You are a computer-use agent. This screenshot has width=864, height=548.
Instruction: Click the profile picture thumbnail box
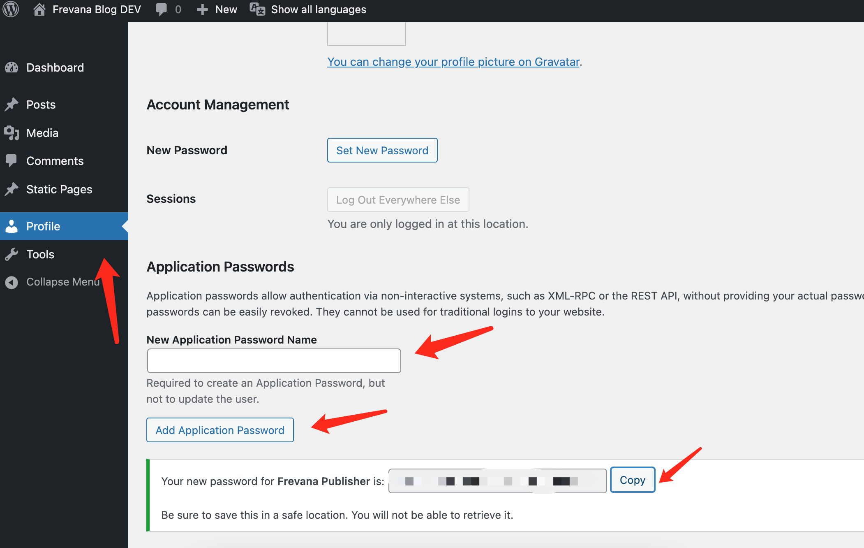367,34
